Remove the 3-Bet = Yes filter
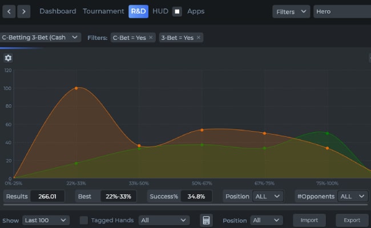371x228 pixels. [x=199, y=37]
